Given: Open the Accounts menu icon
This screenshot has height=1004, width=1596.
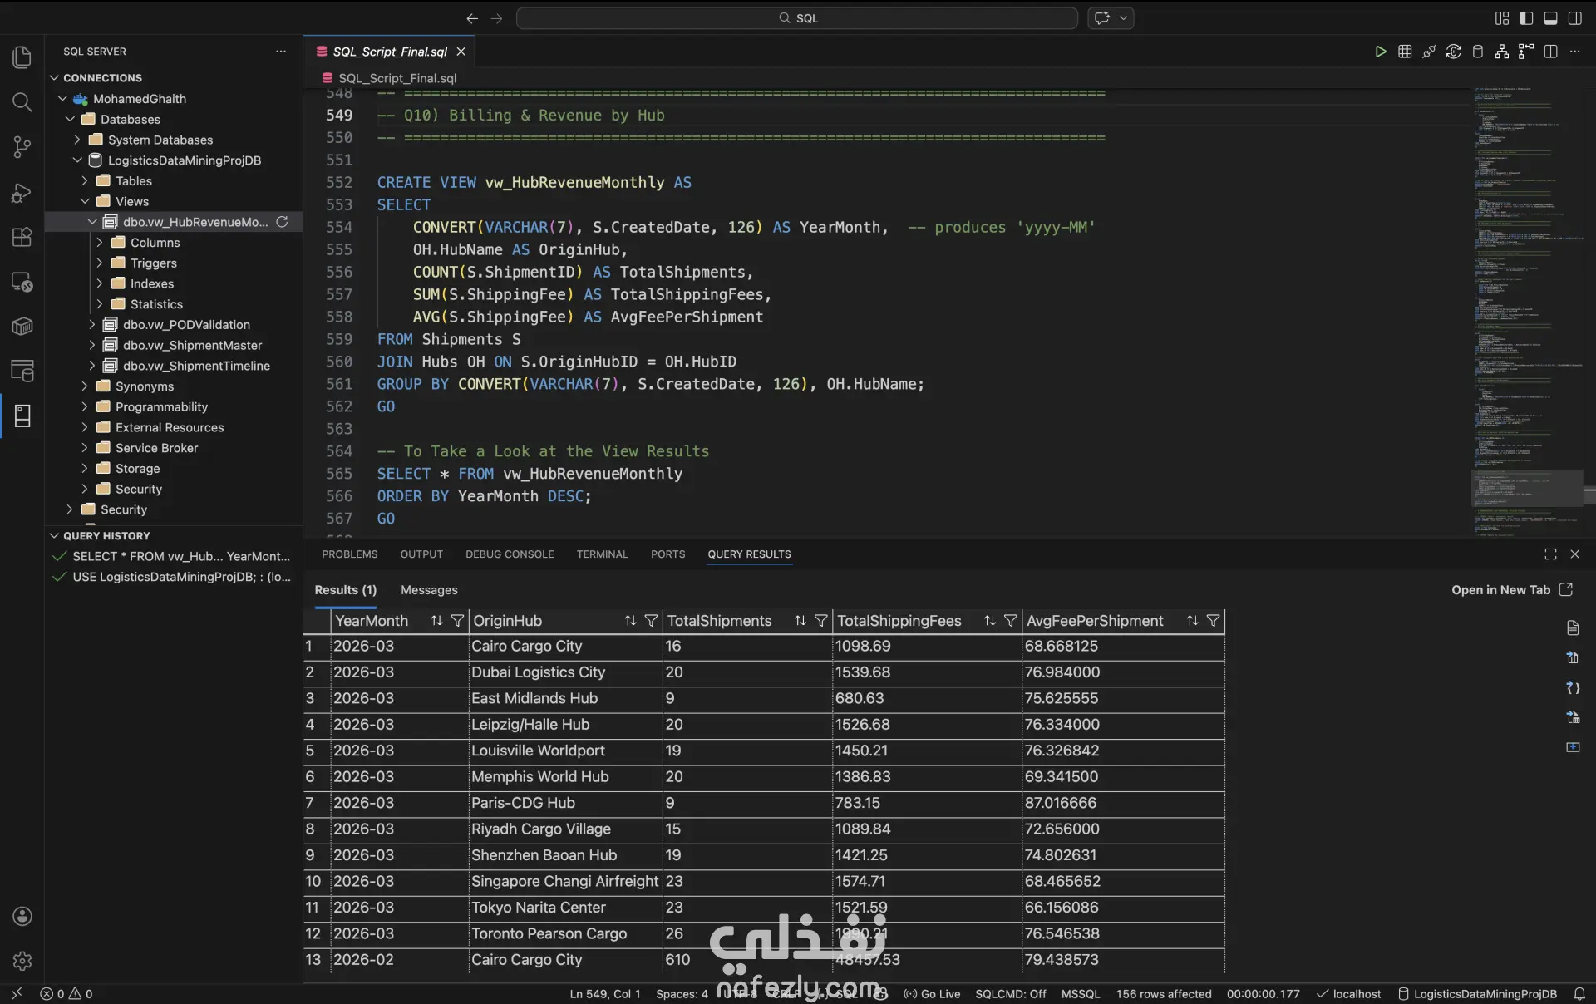Looking at the screenshot, I should point(22,916).
